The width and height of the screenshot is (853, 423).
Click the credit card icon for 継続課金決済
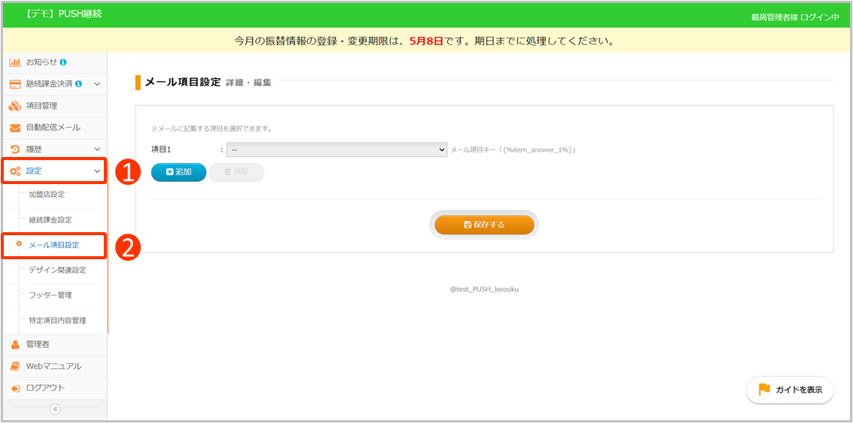point(15,83)
